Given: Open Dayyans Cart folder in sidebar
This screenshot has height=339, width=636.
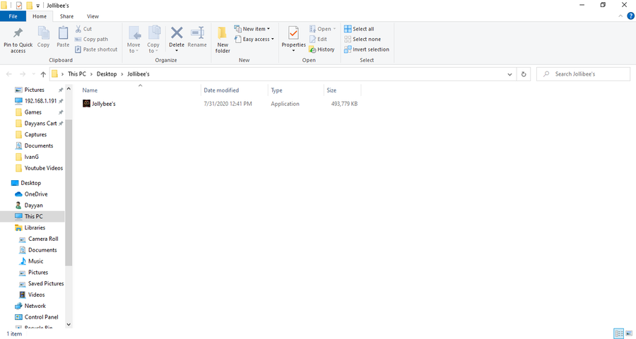Looking at the screenshot, I should pyautogui.click(x=40, y=124).
